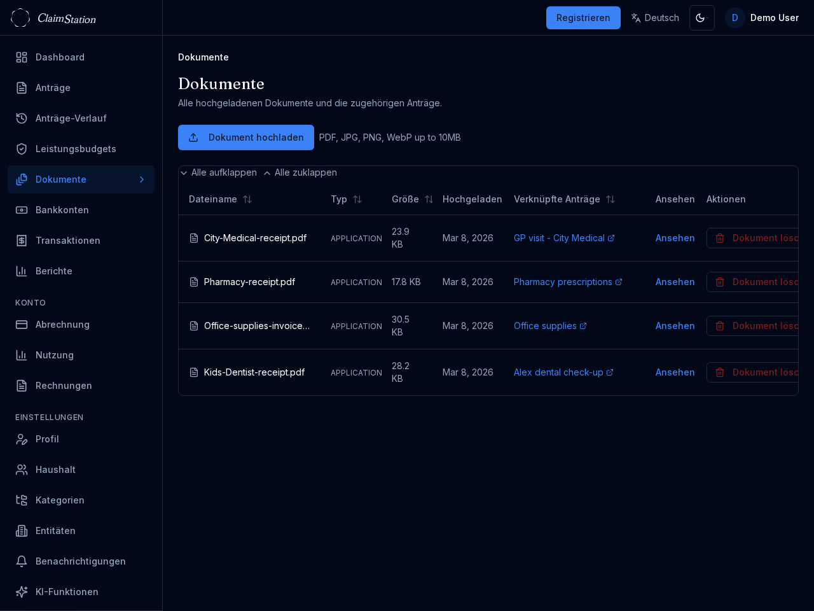Image resolution: width=814 pixels, height=611 pixels.
Task: Click Dokument hochladen upload button
Action: click(x=245, y=137)
